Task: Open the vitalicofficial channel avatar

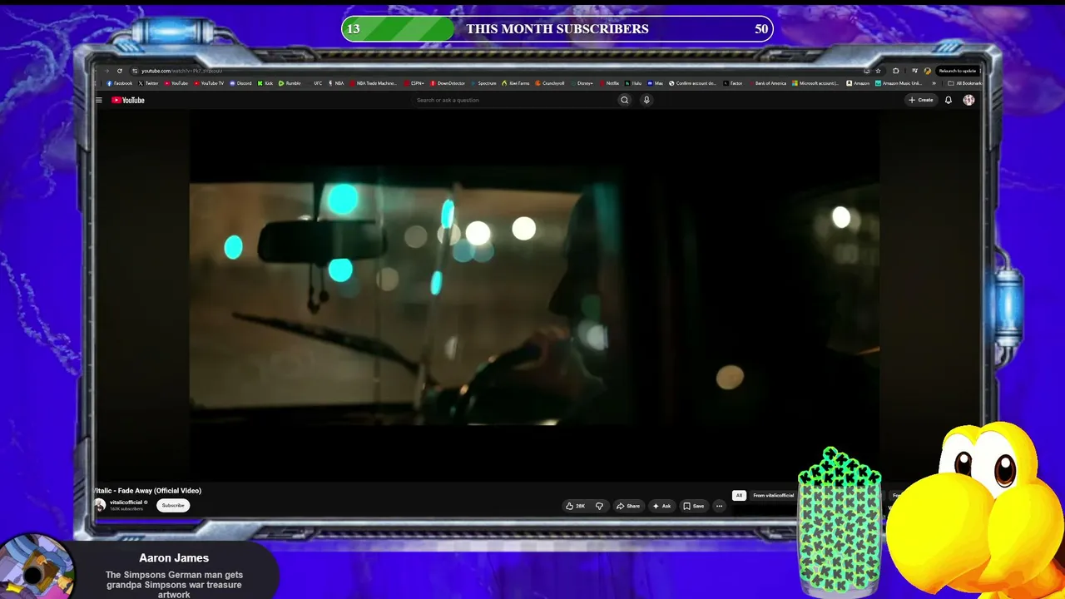Action: pyautogui.click(x=100, y=505)
